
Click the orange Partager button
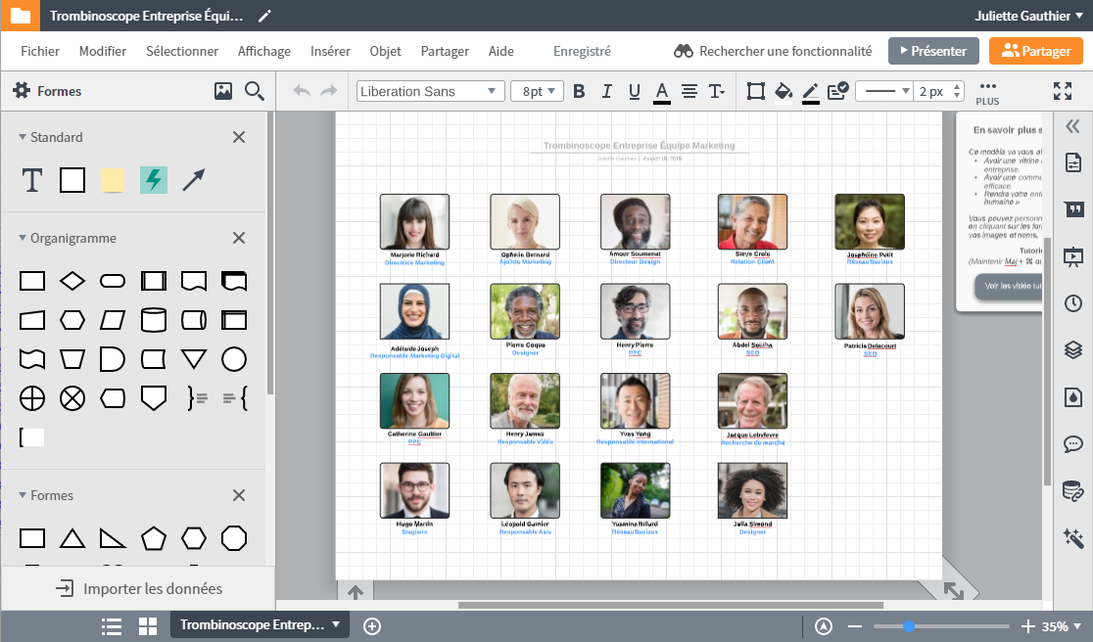coord(1035,51)
